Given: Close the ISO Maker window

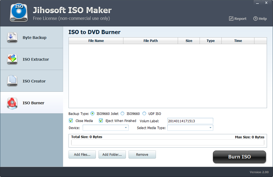Looking at the screenshot, I should point(266,3).
